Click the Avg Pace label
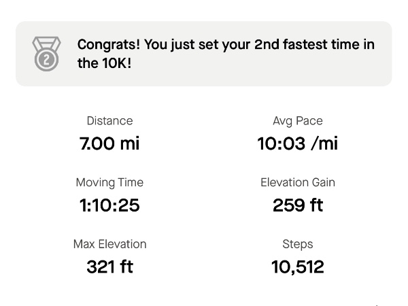The image size is (408, 306). pos(298,121)
